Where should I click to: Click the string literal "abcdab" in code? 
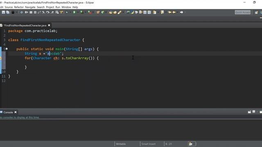click(x=54, y=53)
